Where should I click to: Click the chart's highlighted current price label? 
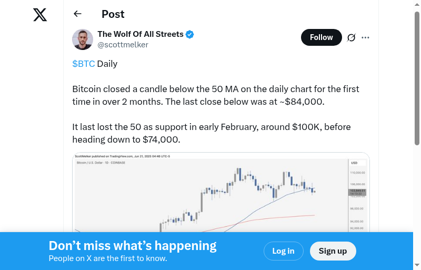click(x=357, y=192)
